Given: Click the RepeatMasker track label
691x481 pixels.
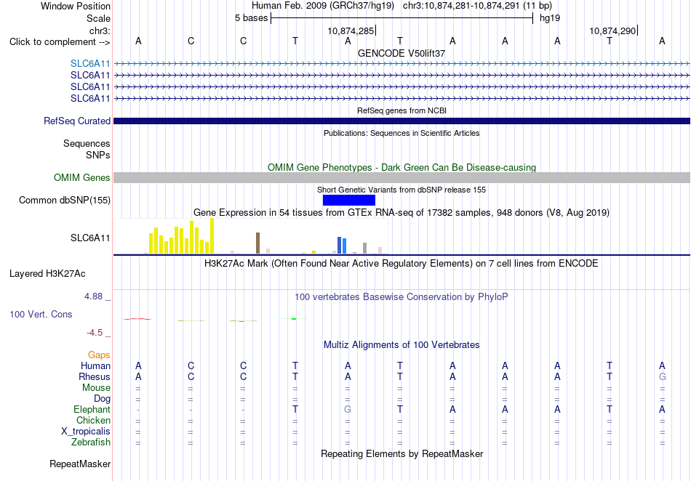Looking at the screenshot, I should click(x=80, y=464).
